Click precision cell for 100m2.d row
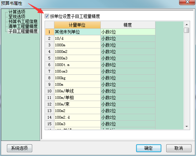 [x=128, y=117]
